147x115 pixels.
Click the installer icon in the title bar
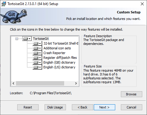[4, 4]
